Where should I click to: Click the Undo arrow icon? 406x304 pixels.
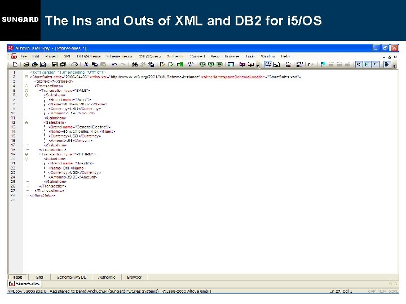coord(114,64)
